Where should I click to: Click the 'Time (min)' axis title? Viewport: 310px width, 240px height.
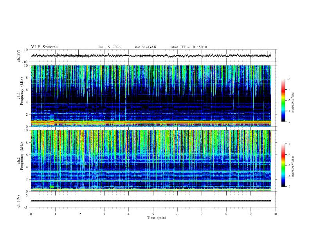(x=157, y=218)
